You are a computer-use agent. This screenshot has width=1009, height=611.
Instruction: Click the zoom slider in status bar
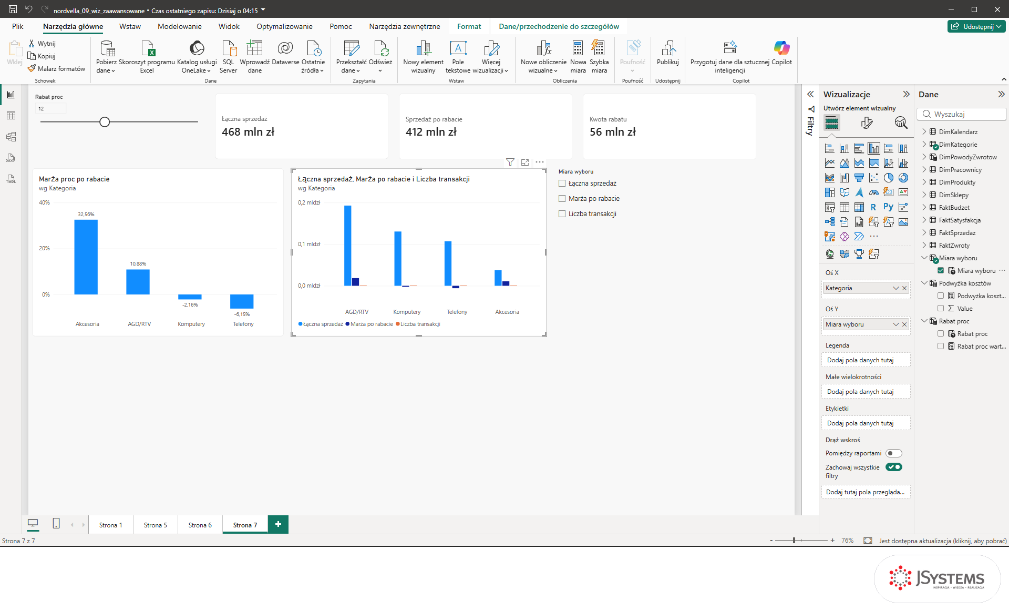(801, 541)
